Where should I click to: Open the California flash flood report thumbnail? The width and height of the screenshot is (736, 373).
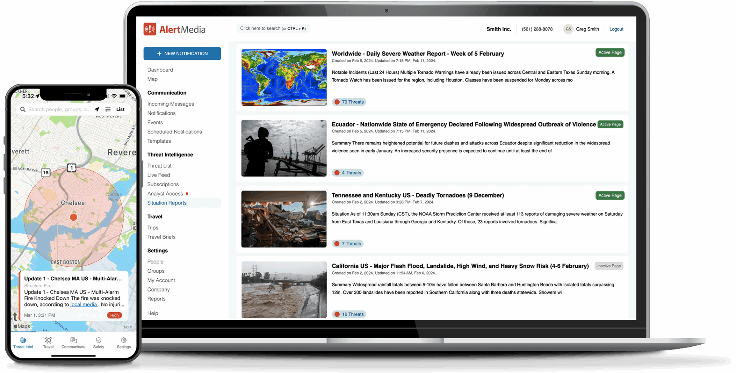pos(284,290)
